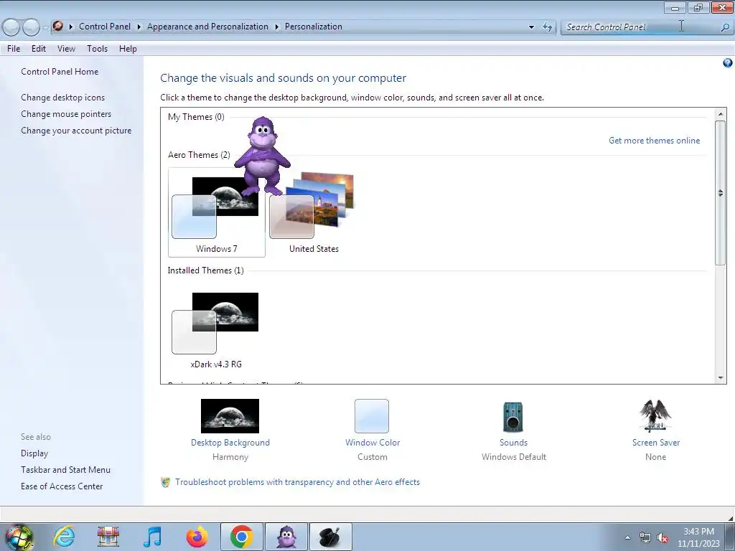
Task: Open Desktop Background settings link
Action: [230, 443]
